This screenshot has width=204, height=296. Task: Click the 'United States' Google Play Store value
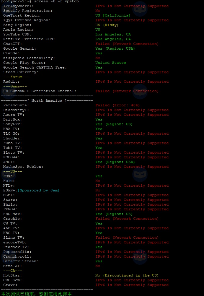pyautogui.click(x=110, y=63)
